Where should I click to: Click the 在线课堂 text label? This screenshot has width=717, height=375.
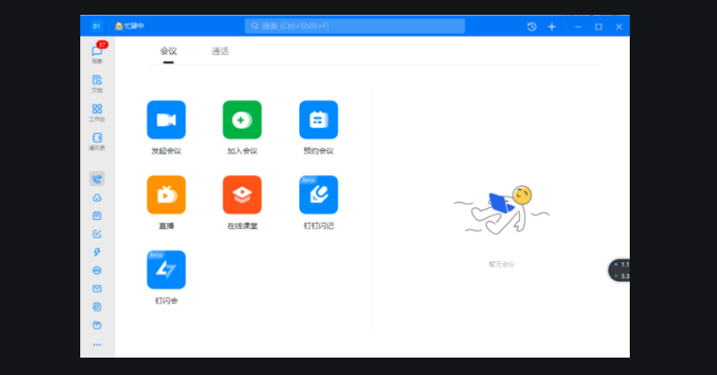click(x=242, y=226)
